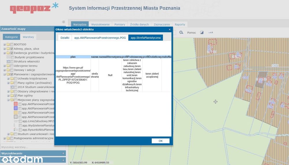This screenshot has width=289, height=165.
Task: Switch to the Warstwy tab
Action: [x=28, y=37]
